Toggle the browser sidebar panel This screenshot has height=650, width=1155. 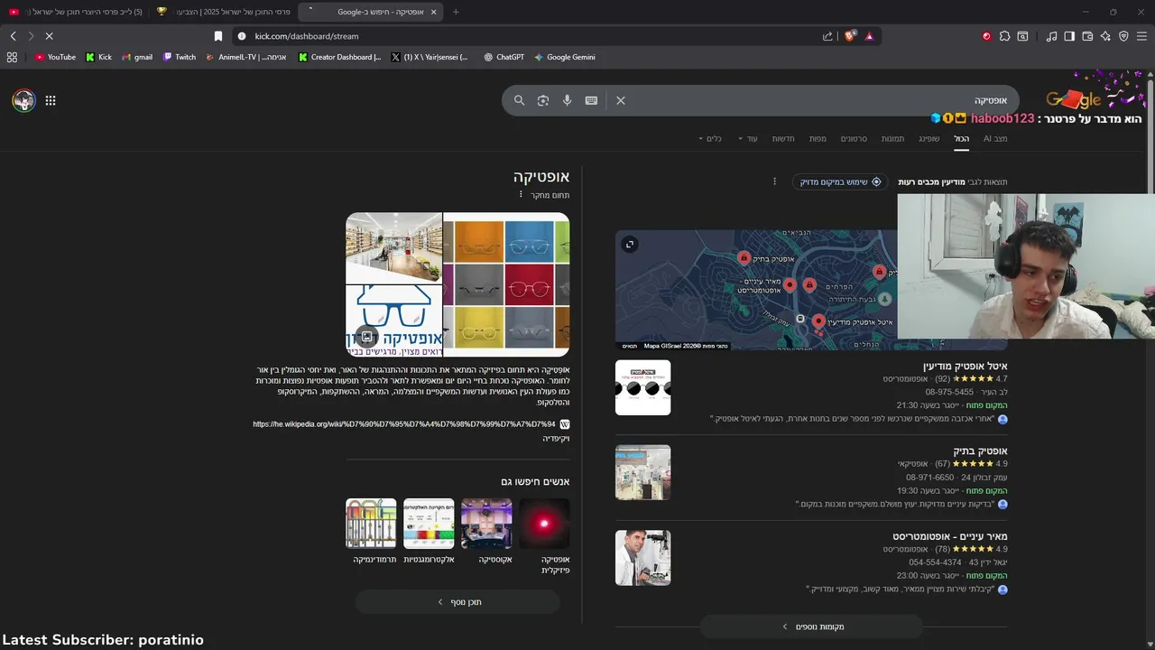[1069, 36]
